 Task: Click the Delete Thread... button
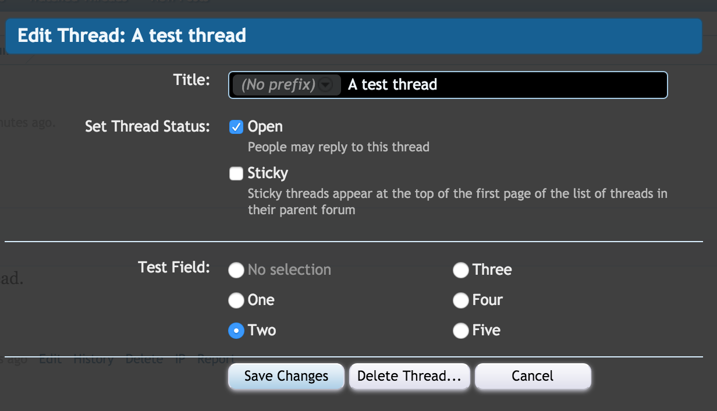(409, 376)
